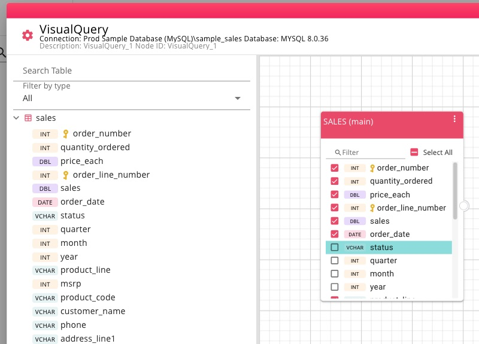Open the Filter by type dropdown
The width and height of the screenshot is (479, 344).
132,98
